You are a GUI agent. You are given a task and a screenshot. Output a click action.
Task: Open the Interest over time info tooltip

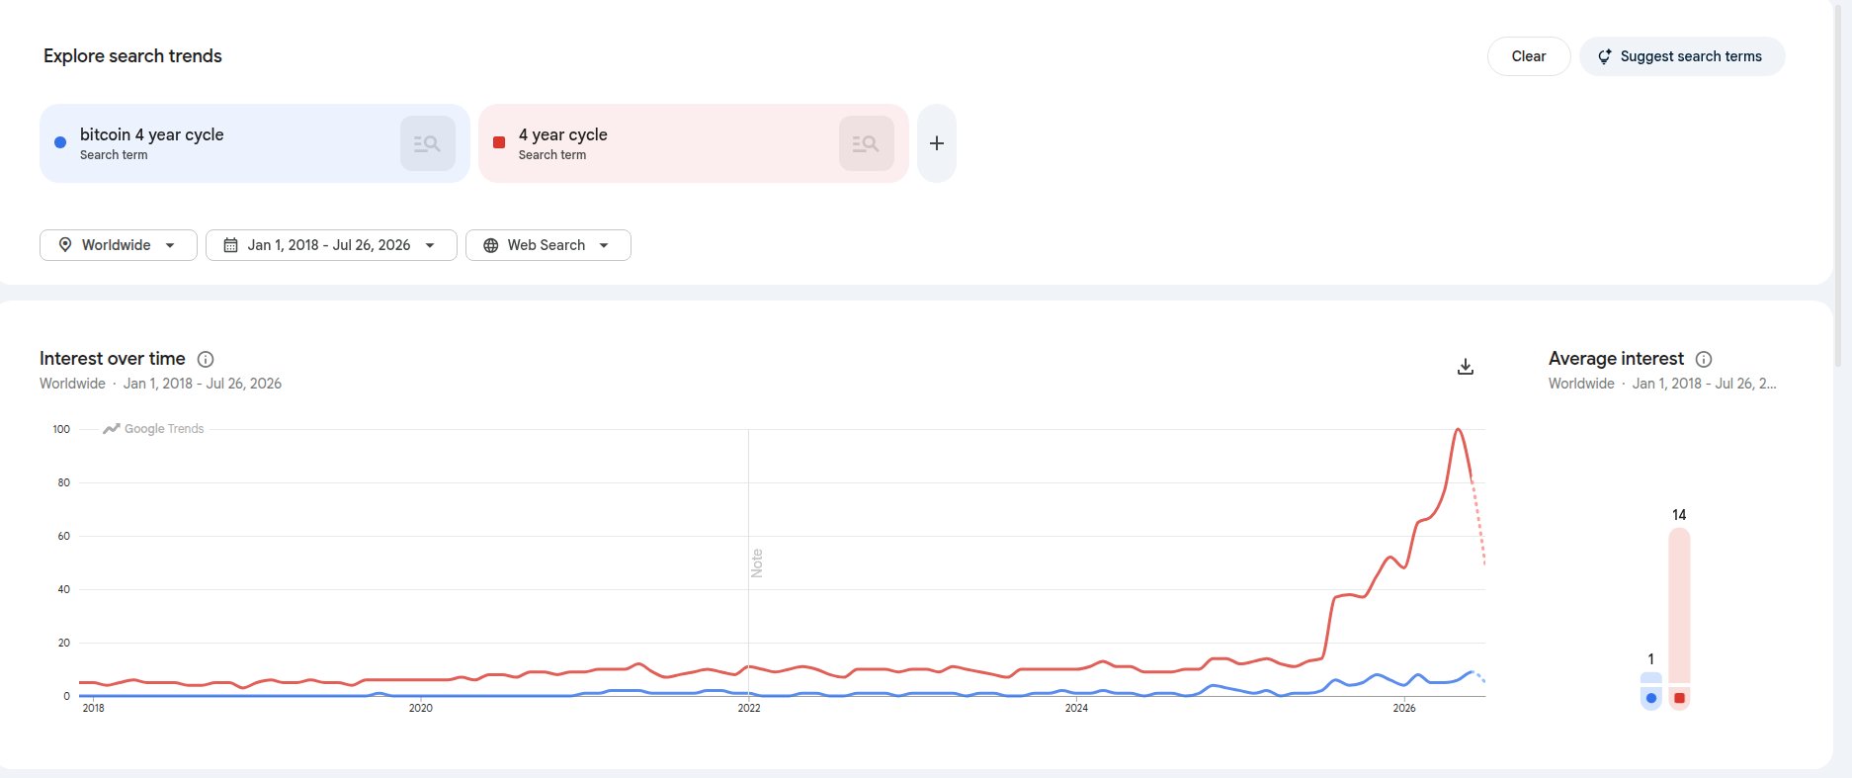206,359
